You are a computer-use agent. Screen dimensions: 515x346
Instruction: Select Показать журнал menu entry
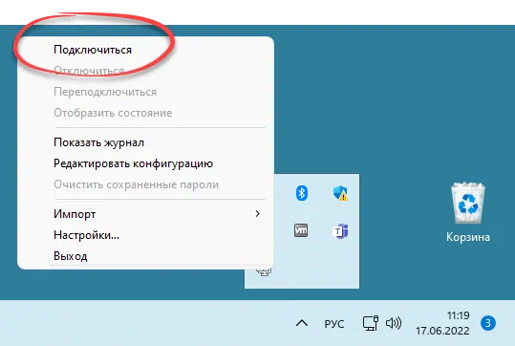pyautogui.click(x=145, y=142)
